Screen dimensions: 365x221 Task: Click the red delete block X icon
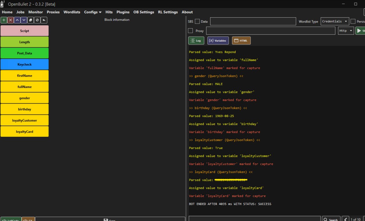[x=11, y=20]
